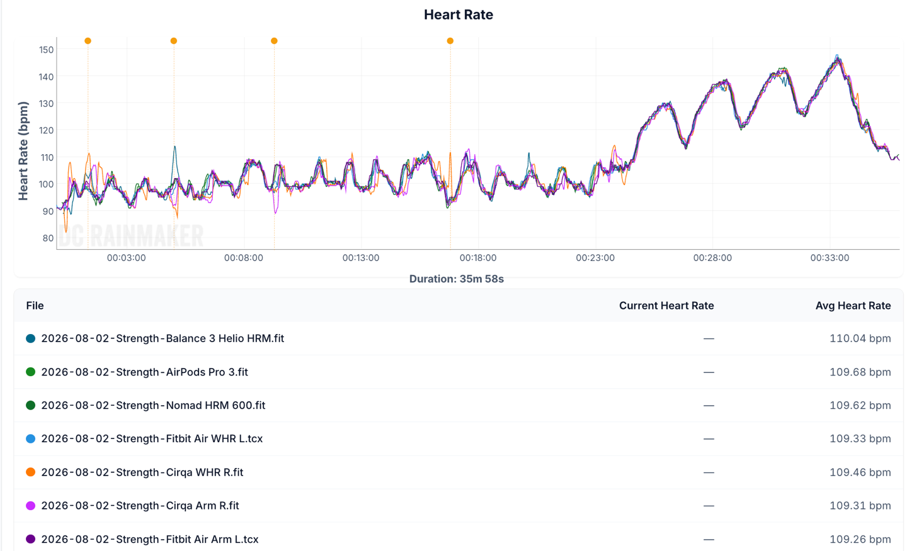Click the 80 value on the y-axis
The image size is (907, 551).
click(48, 238)
